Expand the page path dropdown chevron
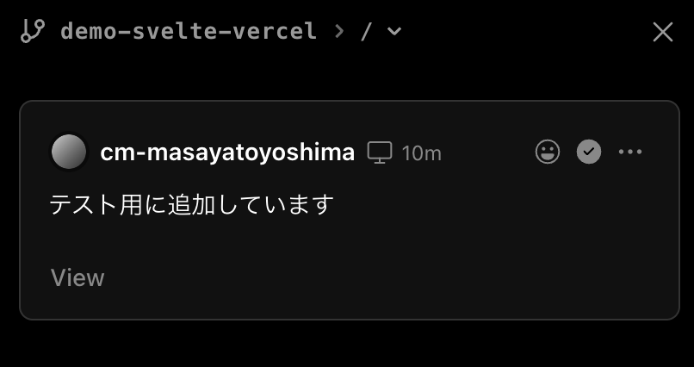The image size is (694, 367). coord(394,32)
